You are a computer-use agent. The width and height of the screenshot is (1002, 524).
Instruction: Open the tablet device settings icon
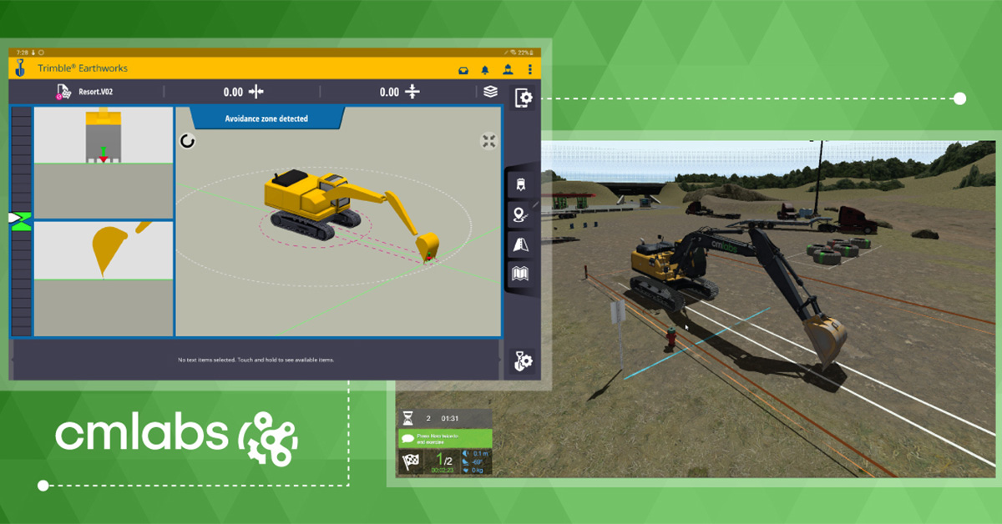pos(524,97)
